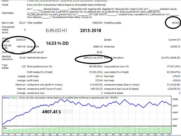Click Short positions value 58 (48.28%)

coord(96,67)
